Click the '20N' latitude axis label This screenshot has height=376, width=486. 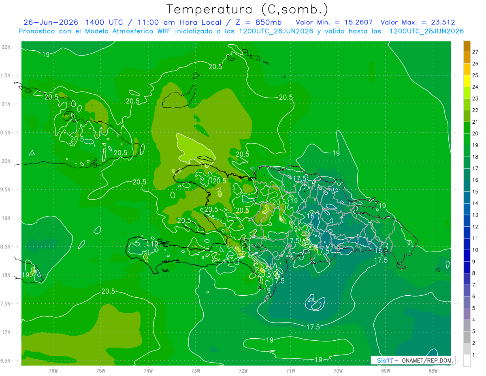[6, 161]
